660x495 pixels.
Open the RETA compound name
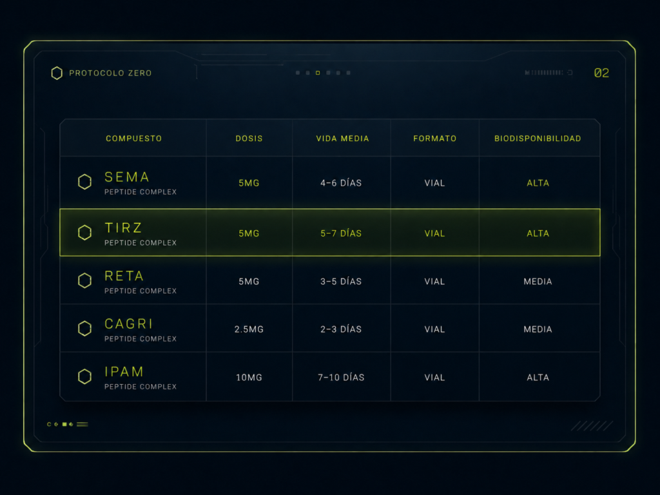point(124,276)
